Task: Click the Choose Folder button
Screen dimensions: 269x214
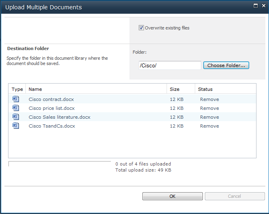Action: [226, 65]
